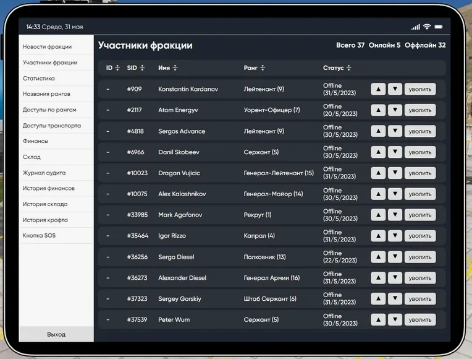Fire Sergos Advance with уволить
The height and width of the screenshot is (359, 472).
point(420,131)
